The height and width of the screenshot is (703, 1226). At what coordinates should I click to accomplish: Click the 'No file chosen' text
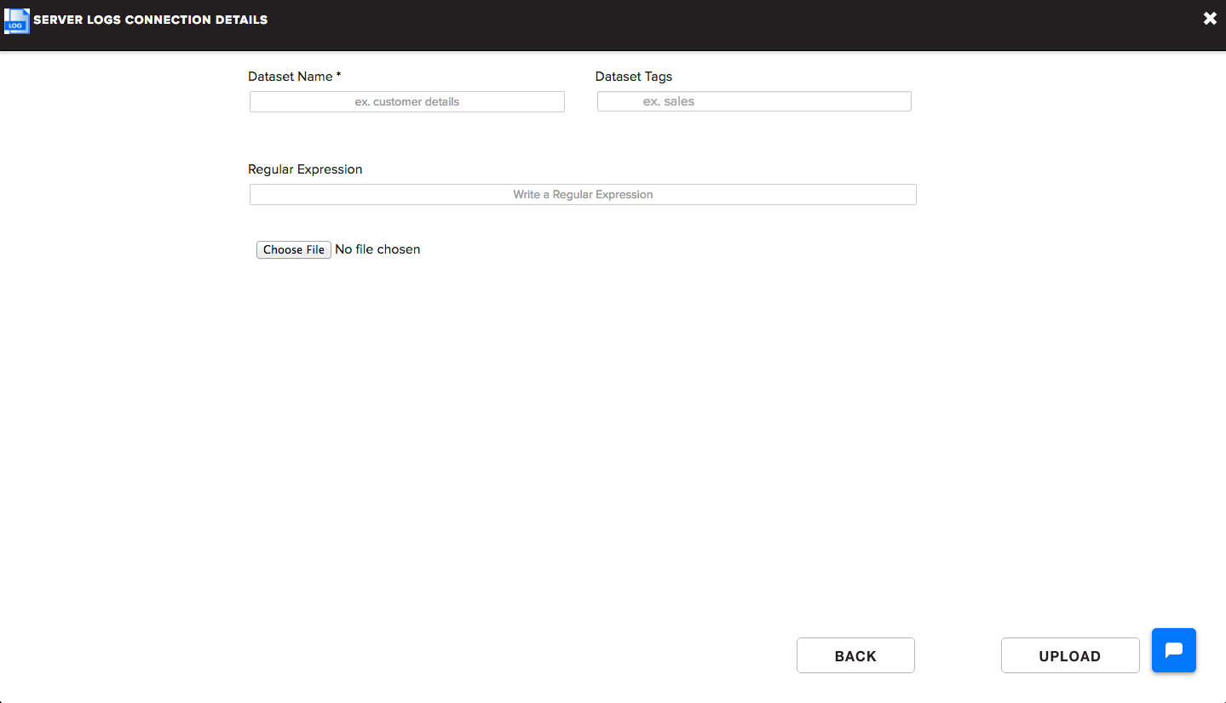click(377, 249)
